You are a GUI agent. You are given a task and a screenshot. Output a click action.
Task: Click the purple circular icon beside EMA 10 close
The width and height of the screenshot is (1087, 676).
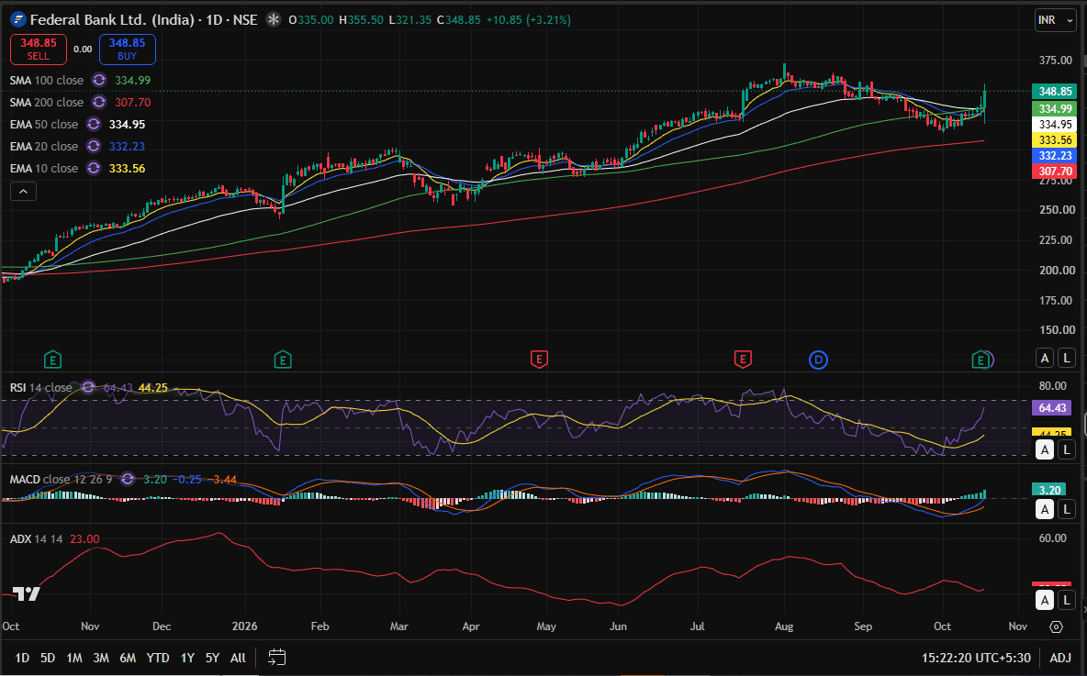pyautogui.click(x=94, y=168)
